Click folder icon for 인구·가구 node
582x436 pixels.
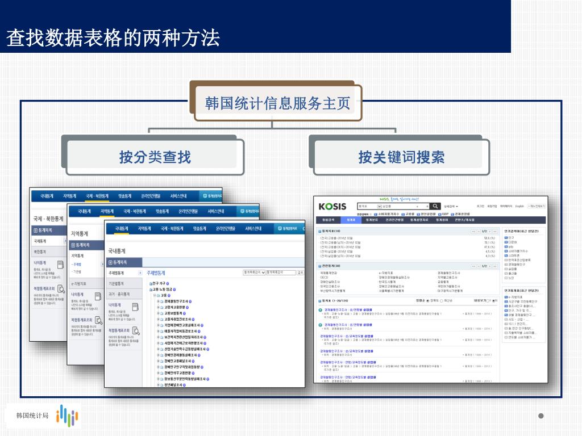151,284
